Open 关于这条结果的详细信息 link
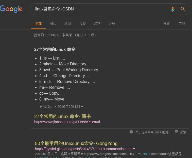Screen dimensions: 192x158 (152, 132)
